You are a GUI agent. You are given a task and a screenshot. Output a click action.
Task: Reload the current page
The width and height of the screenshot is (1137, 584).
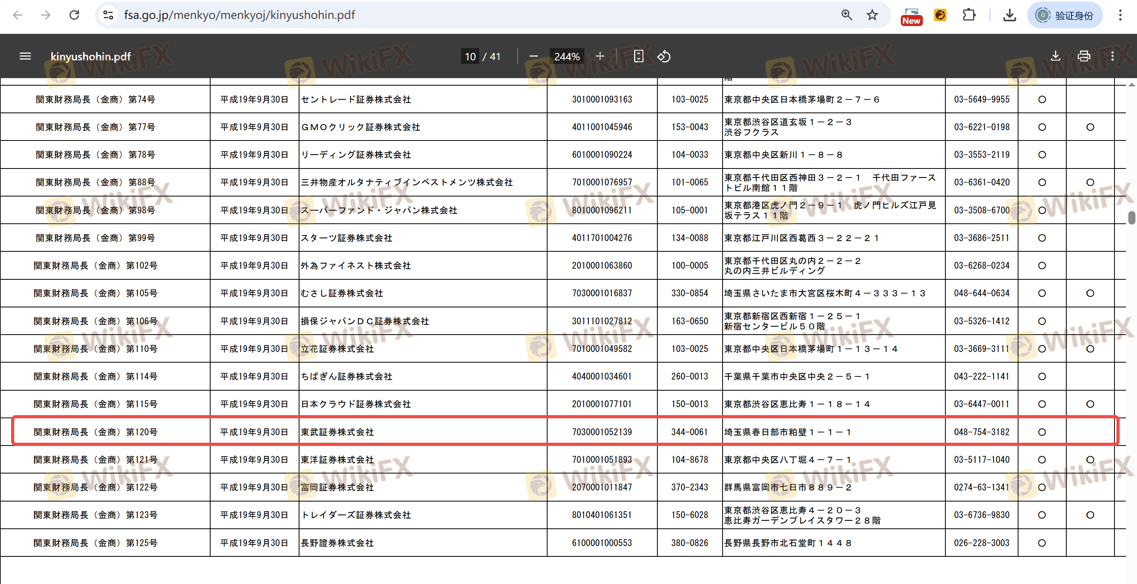[74, 15]
